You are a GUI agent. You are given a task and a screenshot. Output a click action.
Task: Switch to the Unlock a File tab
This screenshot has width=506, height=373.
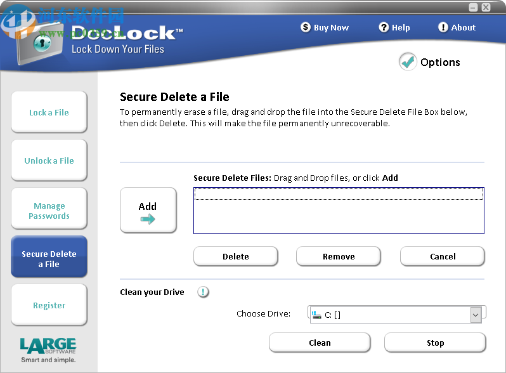tap(49, 160)
